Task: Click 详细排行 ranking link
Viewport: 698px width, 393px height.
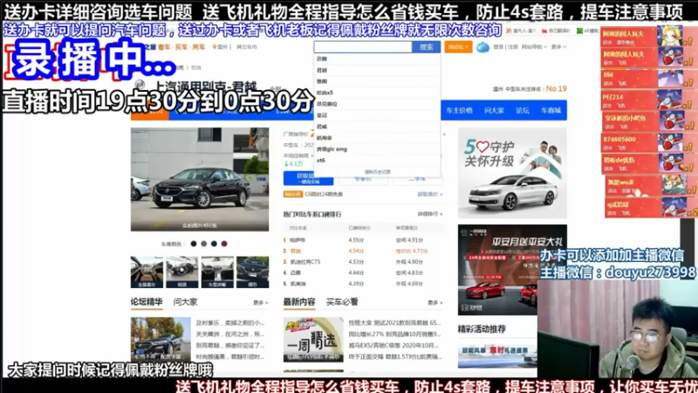Action: click(429, 214)
